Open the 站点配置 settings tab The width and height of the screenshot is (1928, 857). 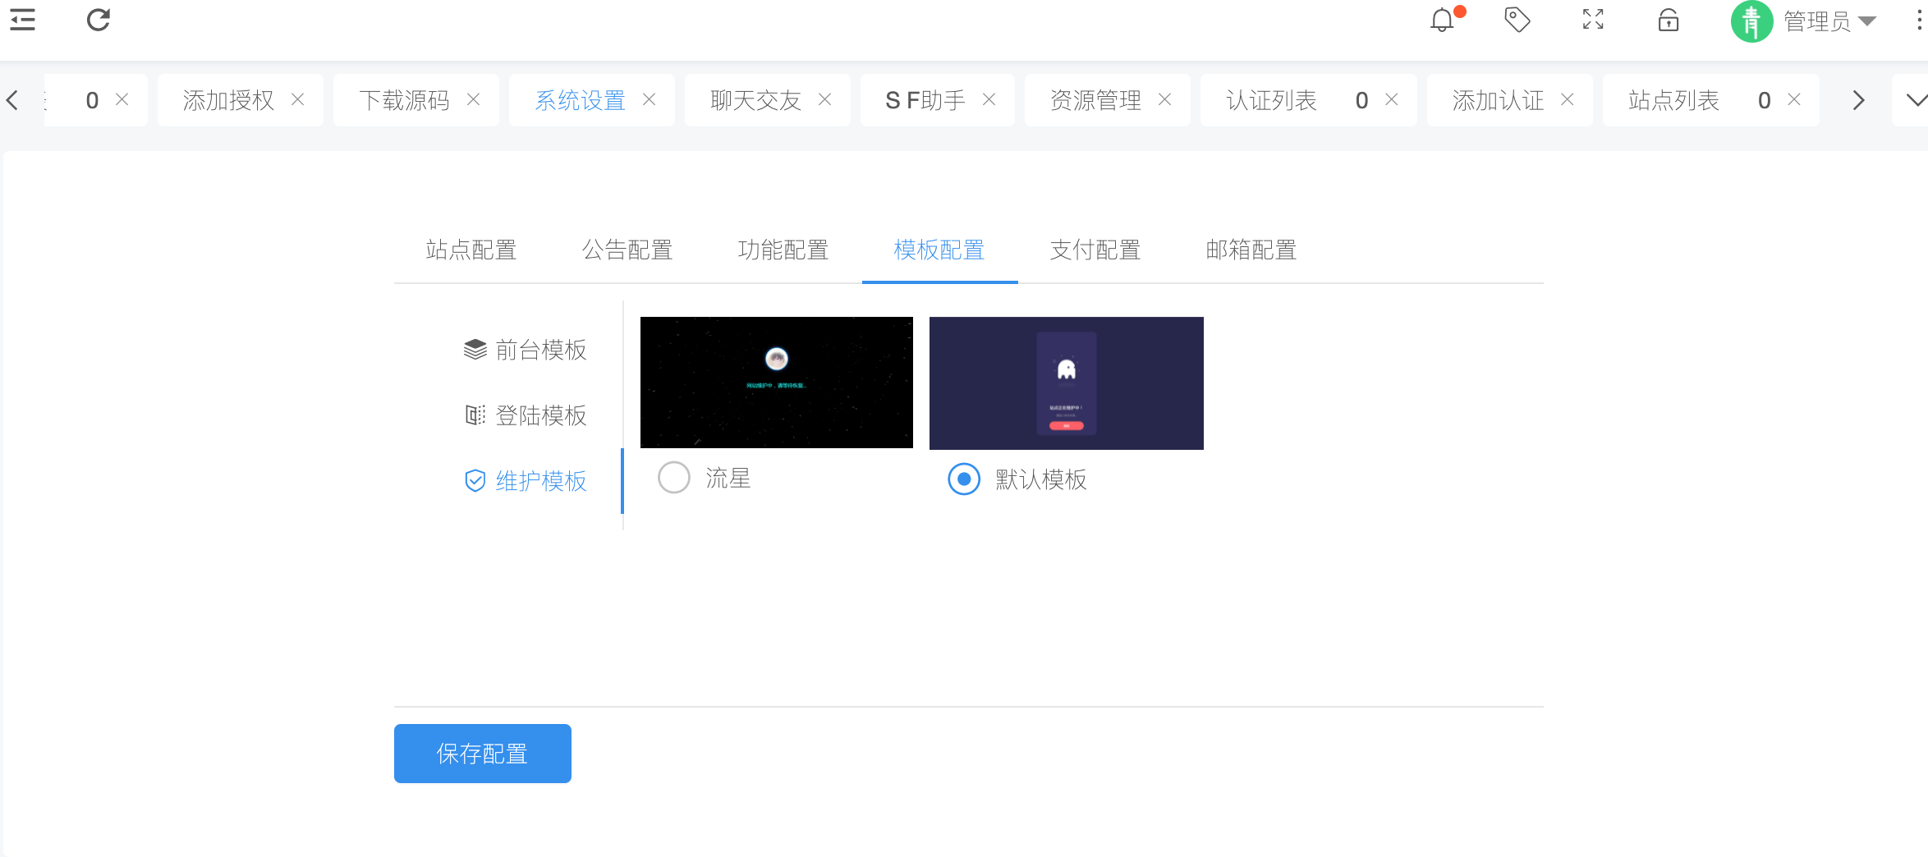(471, 250)
